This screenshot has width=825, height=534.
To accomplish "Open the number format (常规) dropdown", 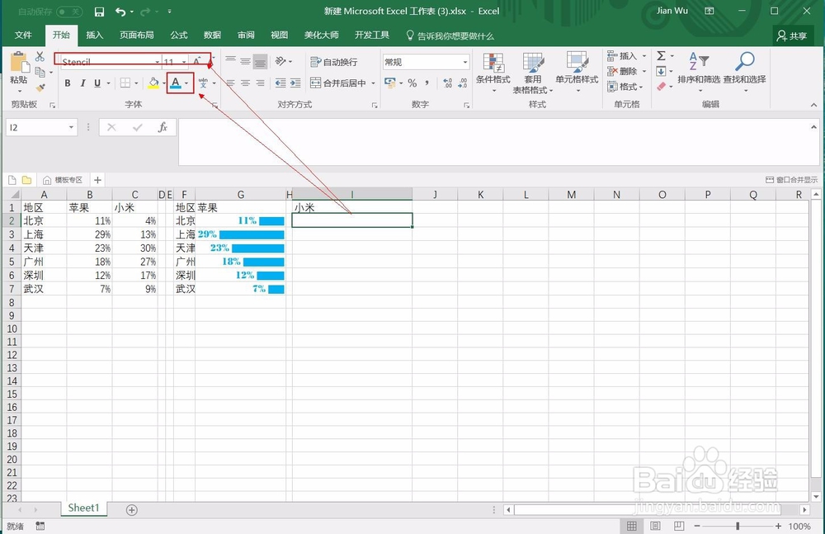I will 465,62.
